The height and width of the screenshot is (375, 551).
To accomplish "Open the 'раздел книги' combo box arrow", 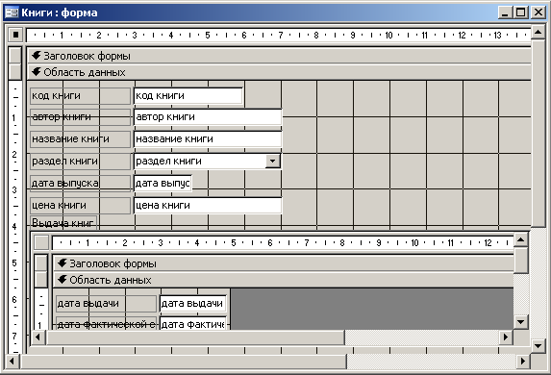I will click(x=272, y=162).
